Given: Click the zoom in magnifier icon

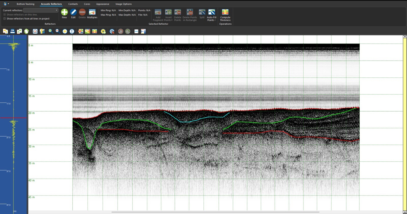Looking at the screenshot, I should point(51,31).
